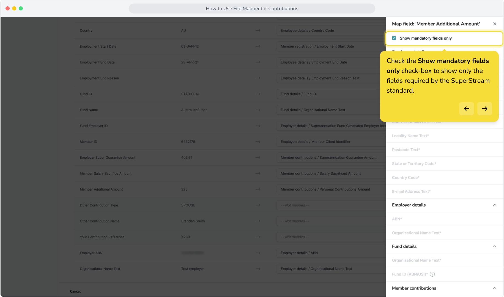Open mapping dropdown for Employment Start Date
Screen dimensions: 504x297
[x=331, y=46]
